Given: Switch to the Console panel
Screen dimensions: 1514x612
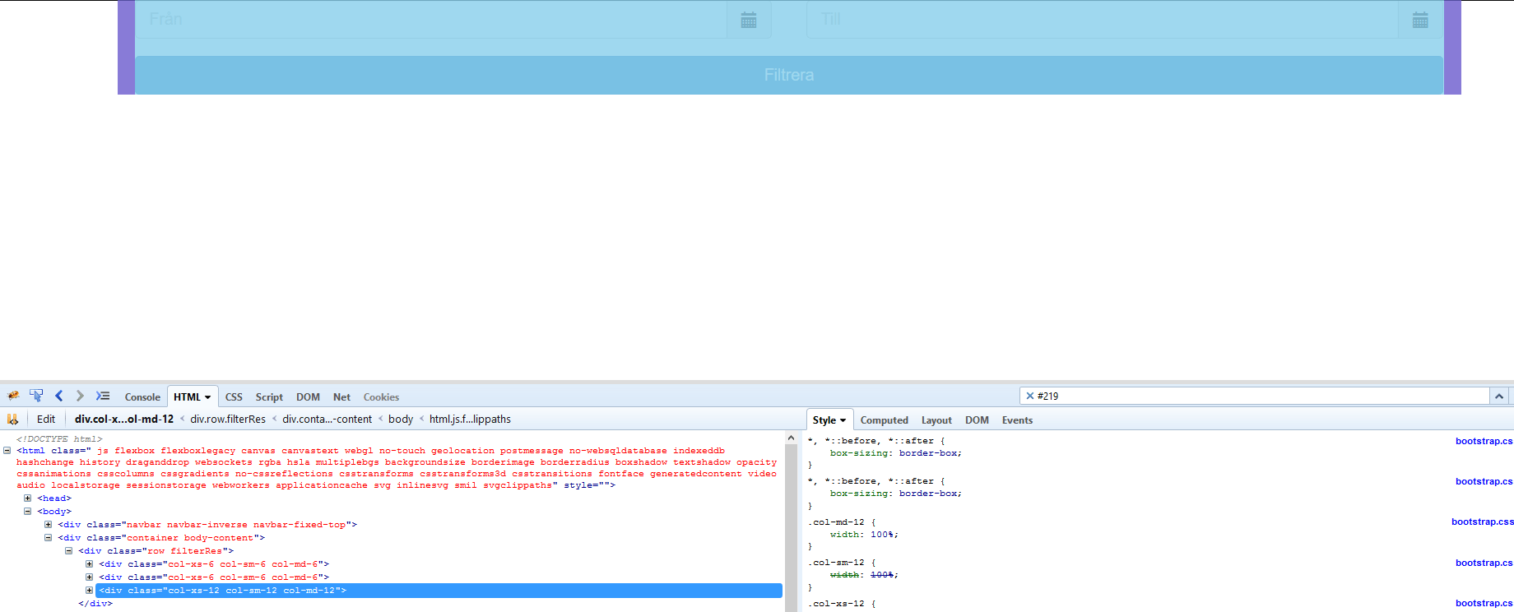Looking at the screenshot, I should 142,396.
